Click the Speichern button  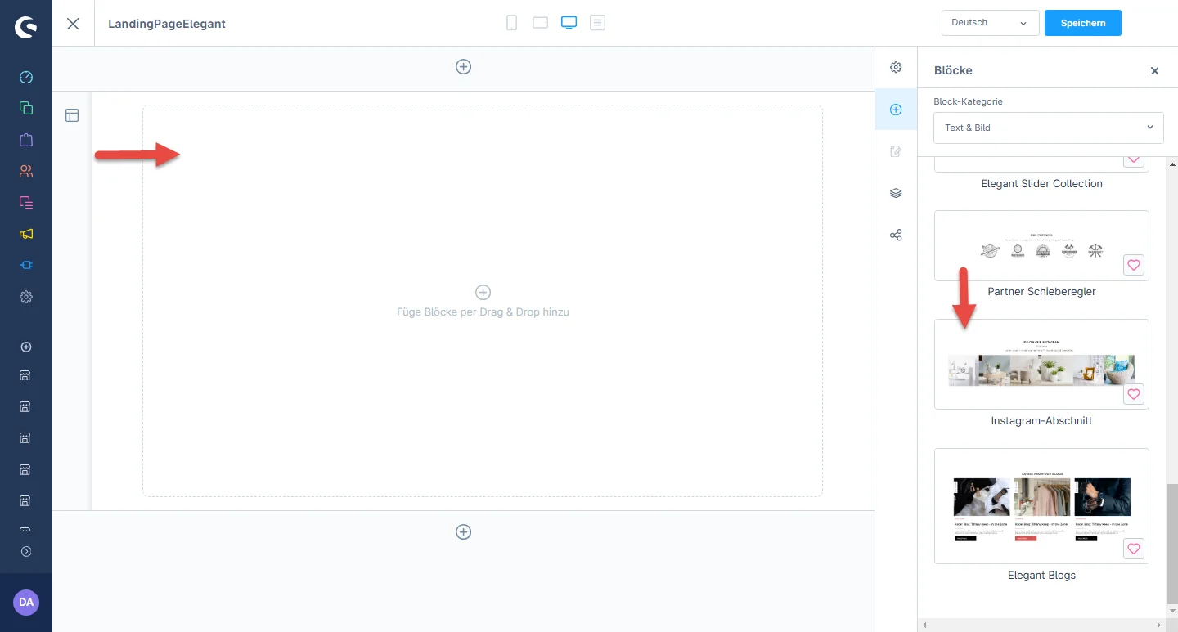tap(1082, 23)
